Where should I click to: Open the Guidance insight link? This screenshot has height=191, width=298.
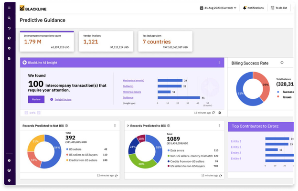(x=128, y=97)
